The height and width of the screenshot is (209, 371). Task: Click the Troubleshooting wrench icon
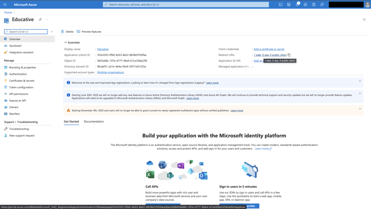coord(6,129)
